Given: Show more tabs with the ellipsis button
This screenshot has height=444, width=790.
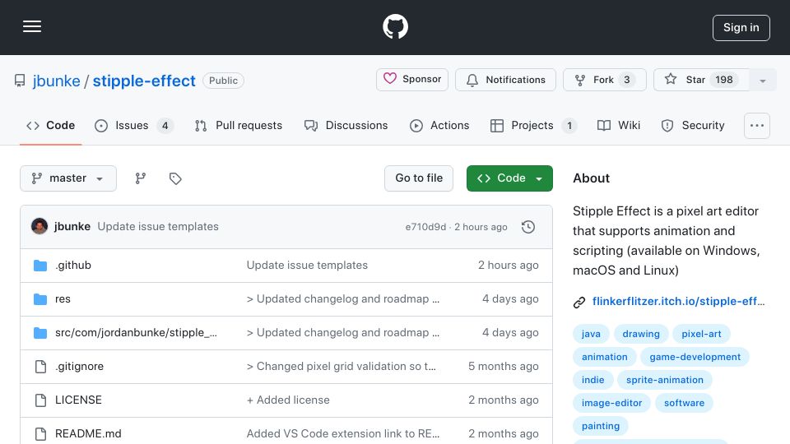Looking at the screenshot, I should 757,125.
